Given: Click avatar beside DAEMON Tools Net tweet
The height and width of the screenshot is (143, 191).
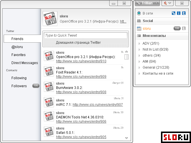Looking at the screenshot, I should 49,116.
